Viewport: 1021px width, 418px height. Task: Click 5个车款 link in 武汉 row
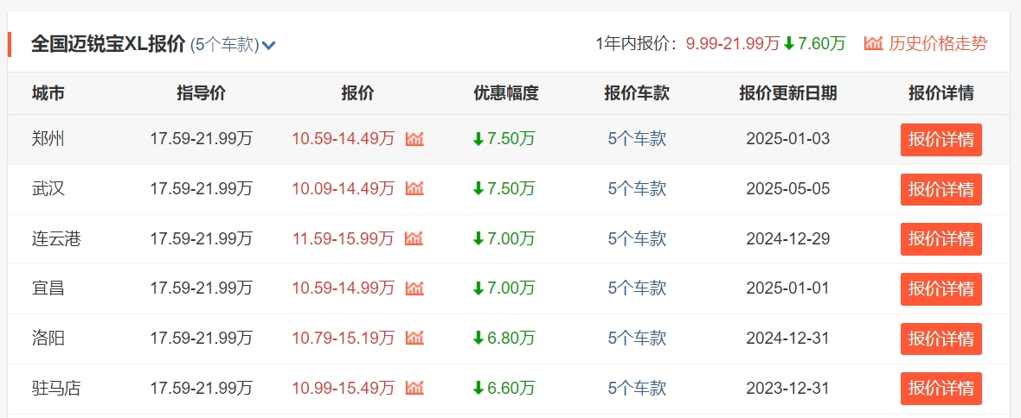coord(637,189)
